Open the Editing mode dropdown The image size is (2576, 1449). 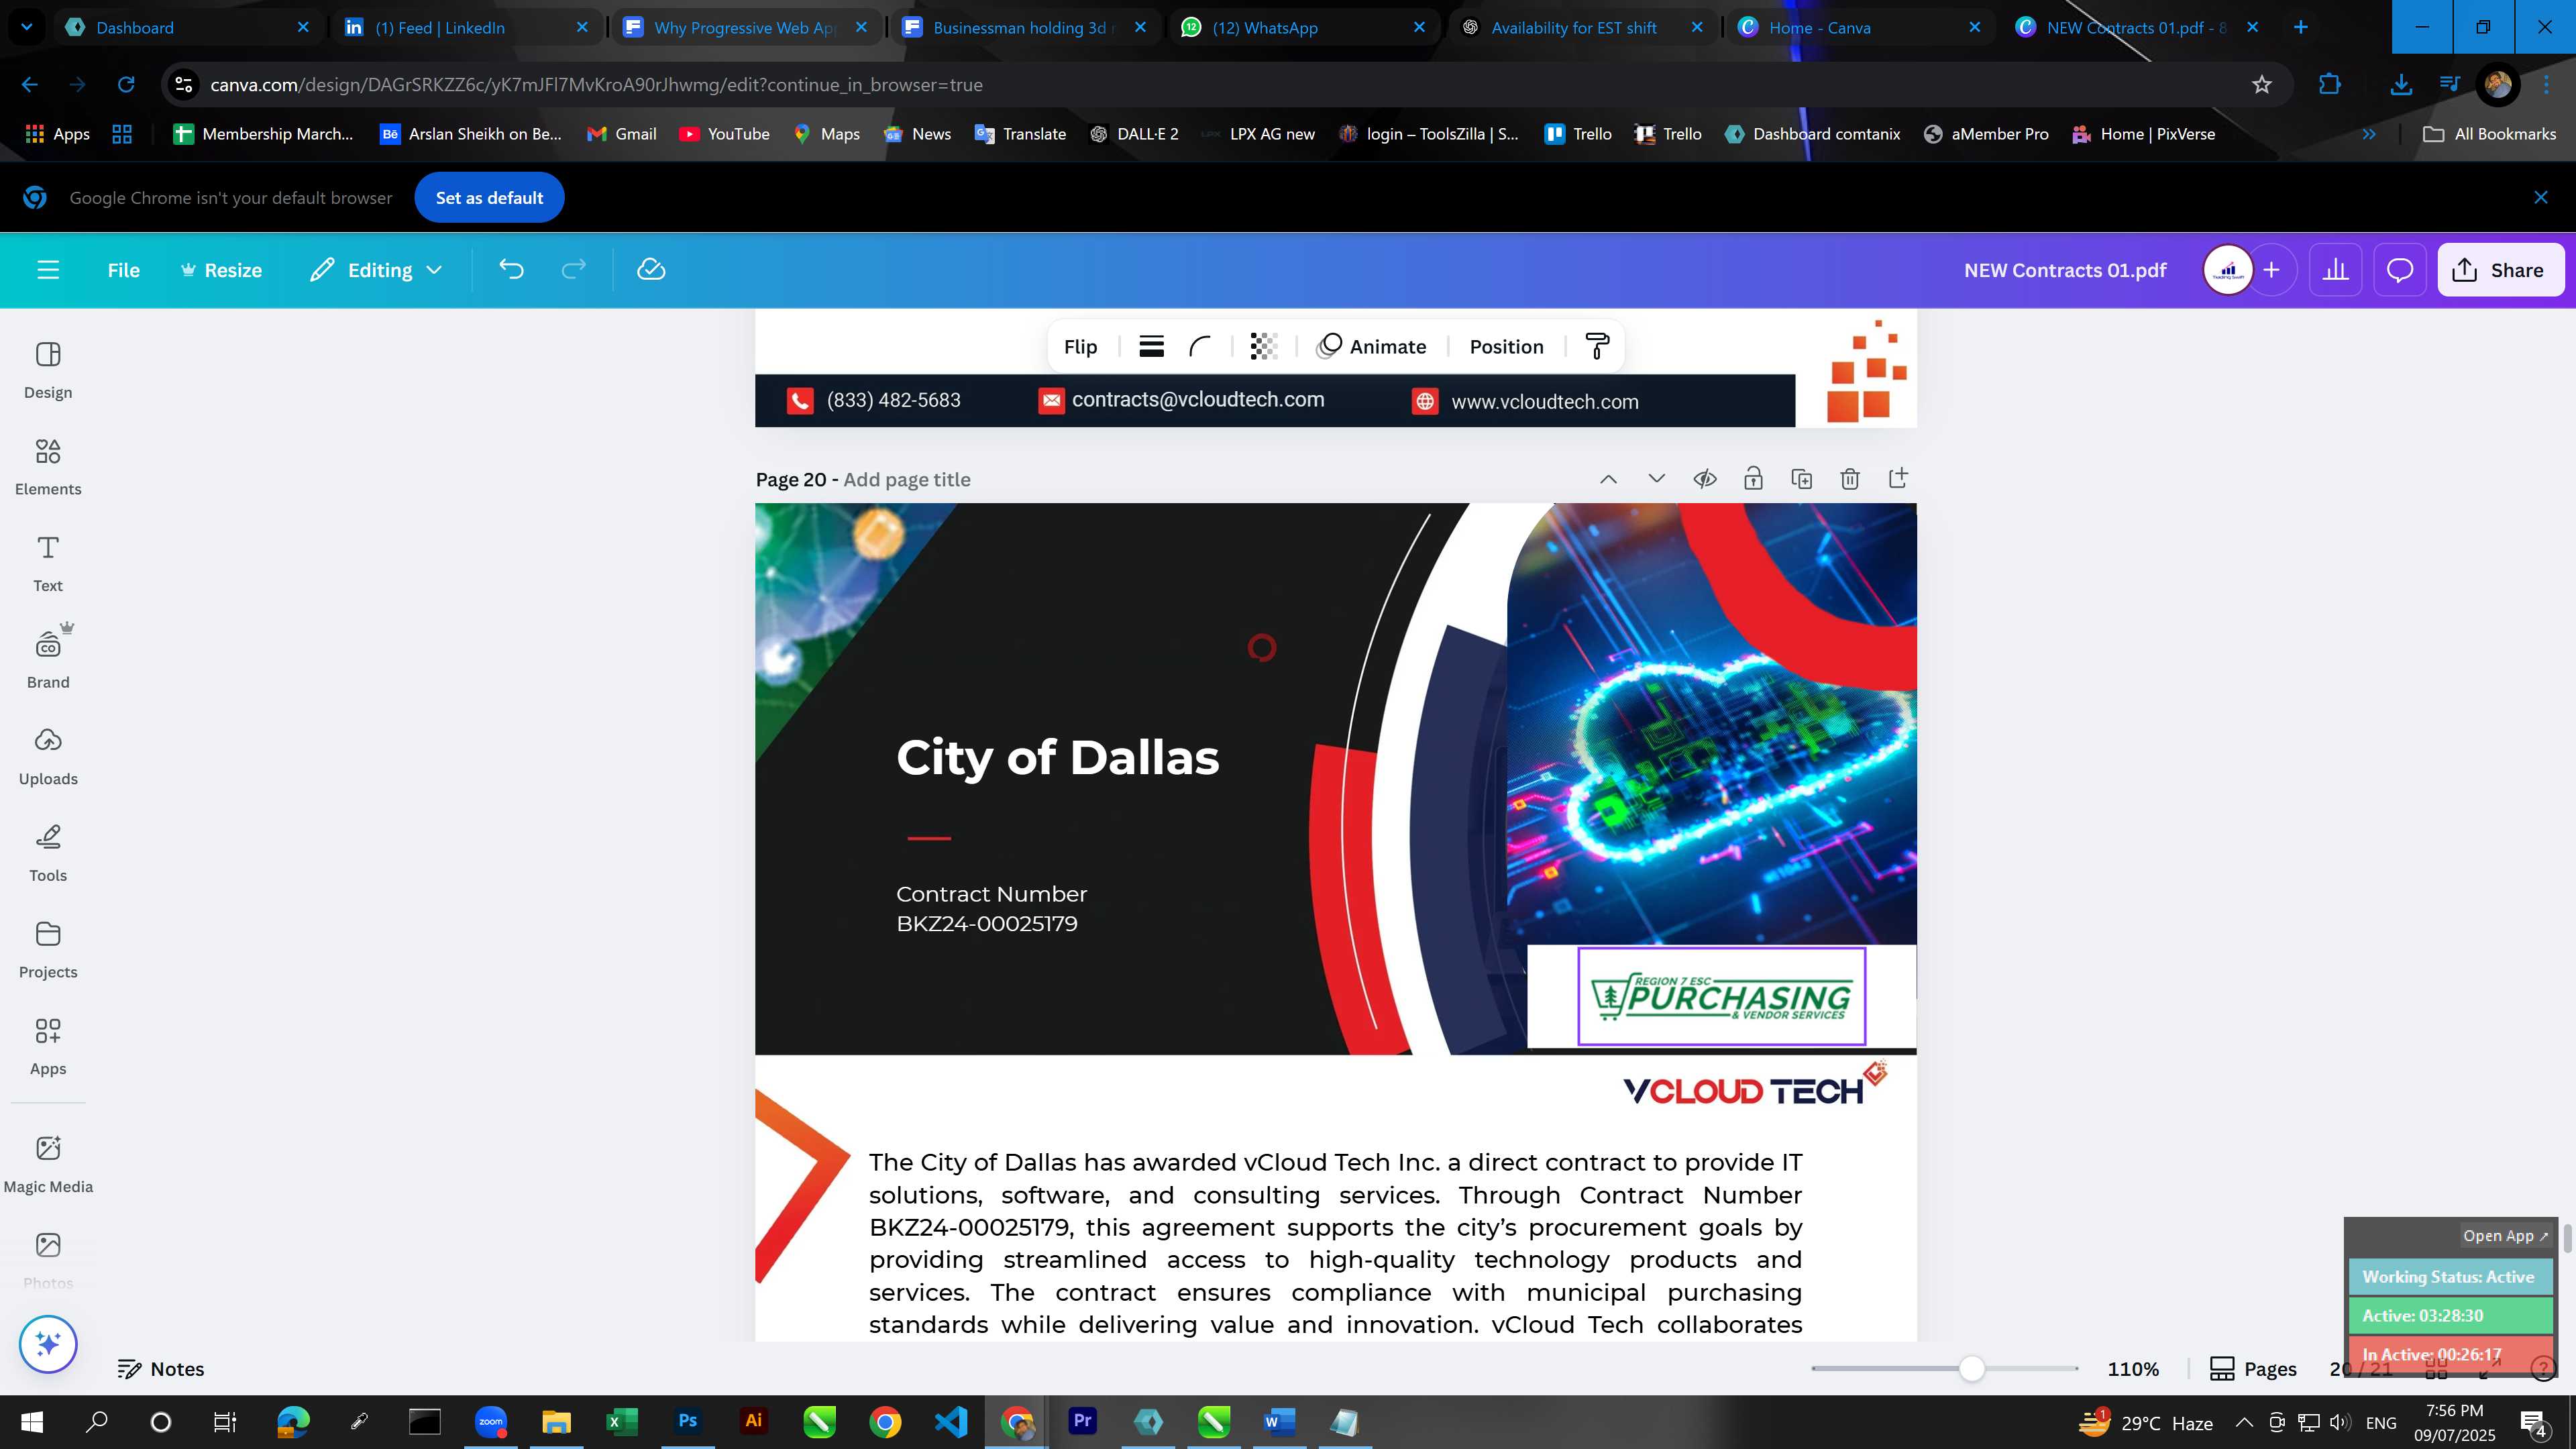[x=376, y=270]
